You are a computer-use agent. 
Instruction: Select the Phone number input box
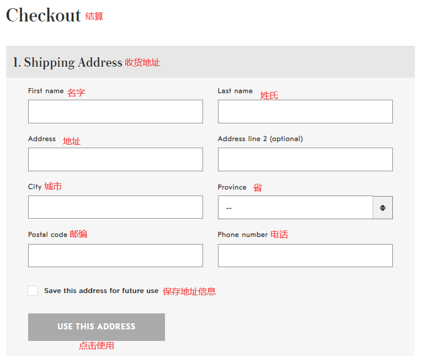305,256
